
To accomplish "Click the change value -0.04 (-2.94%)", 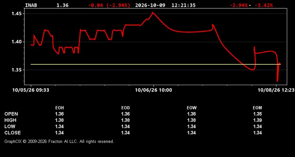I will click(x=109, y=5).
